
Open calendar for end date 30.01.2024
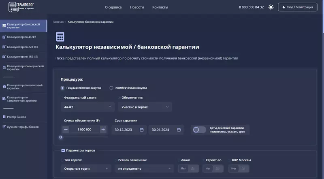pos(179,130)
